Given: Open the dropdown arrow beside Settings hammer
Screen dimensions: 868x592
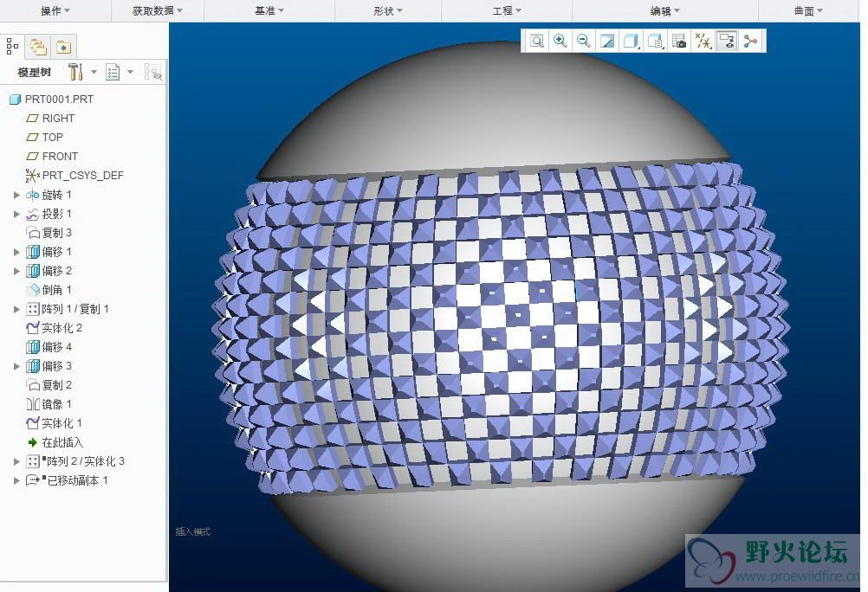Looking at the screenshot, I should [x=94, y=72].
